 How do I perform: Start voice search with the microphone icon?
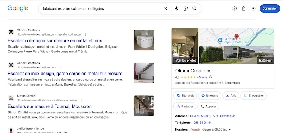(x=177, y=8)
